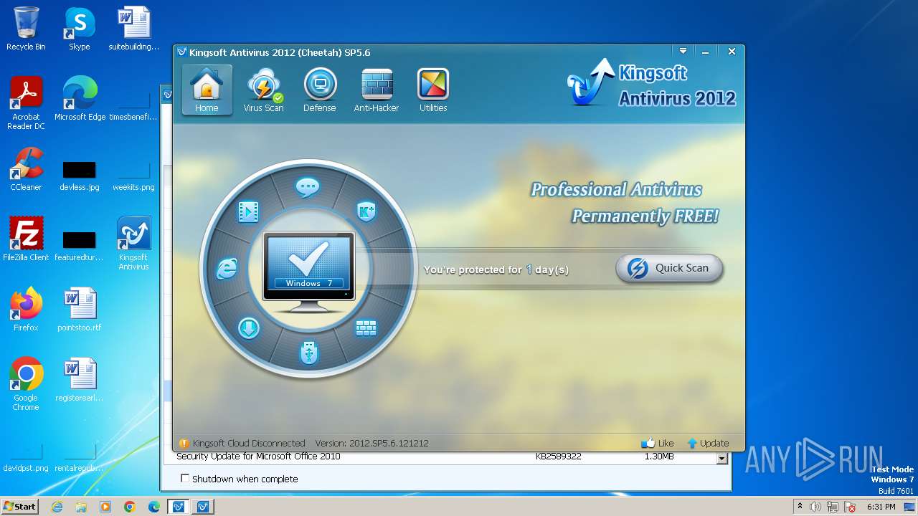Select devless.jpg file on desktop
The height and width of the screenshot is (516, 918).
[80, 176]
